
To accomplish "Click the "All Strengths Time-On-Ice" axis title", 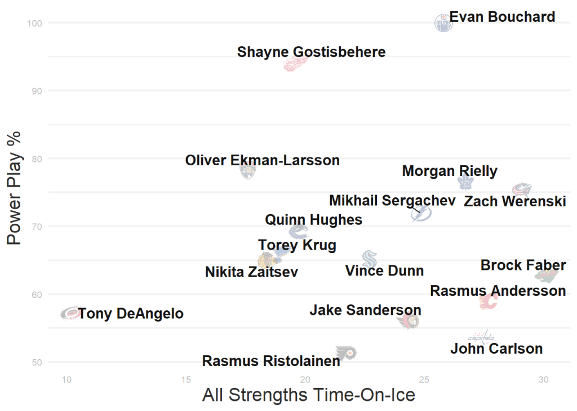I will (x=308, y=395).
